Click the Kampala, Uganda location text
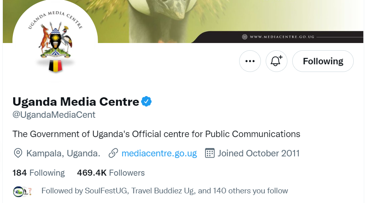 tap(63, 153)
